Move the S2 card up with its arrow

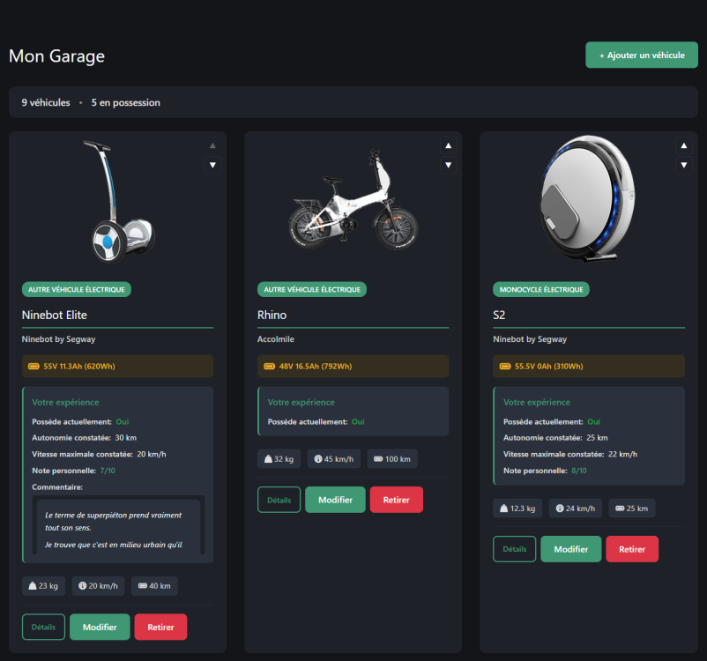click(x=683, y=146)
